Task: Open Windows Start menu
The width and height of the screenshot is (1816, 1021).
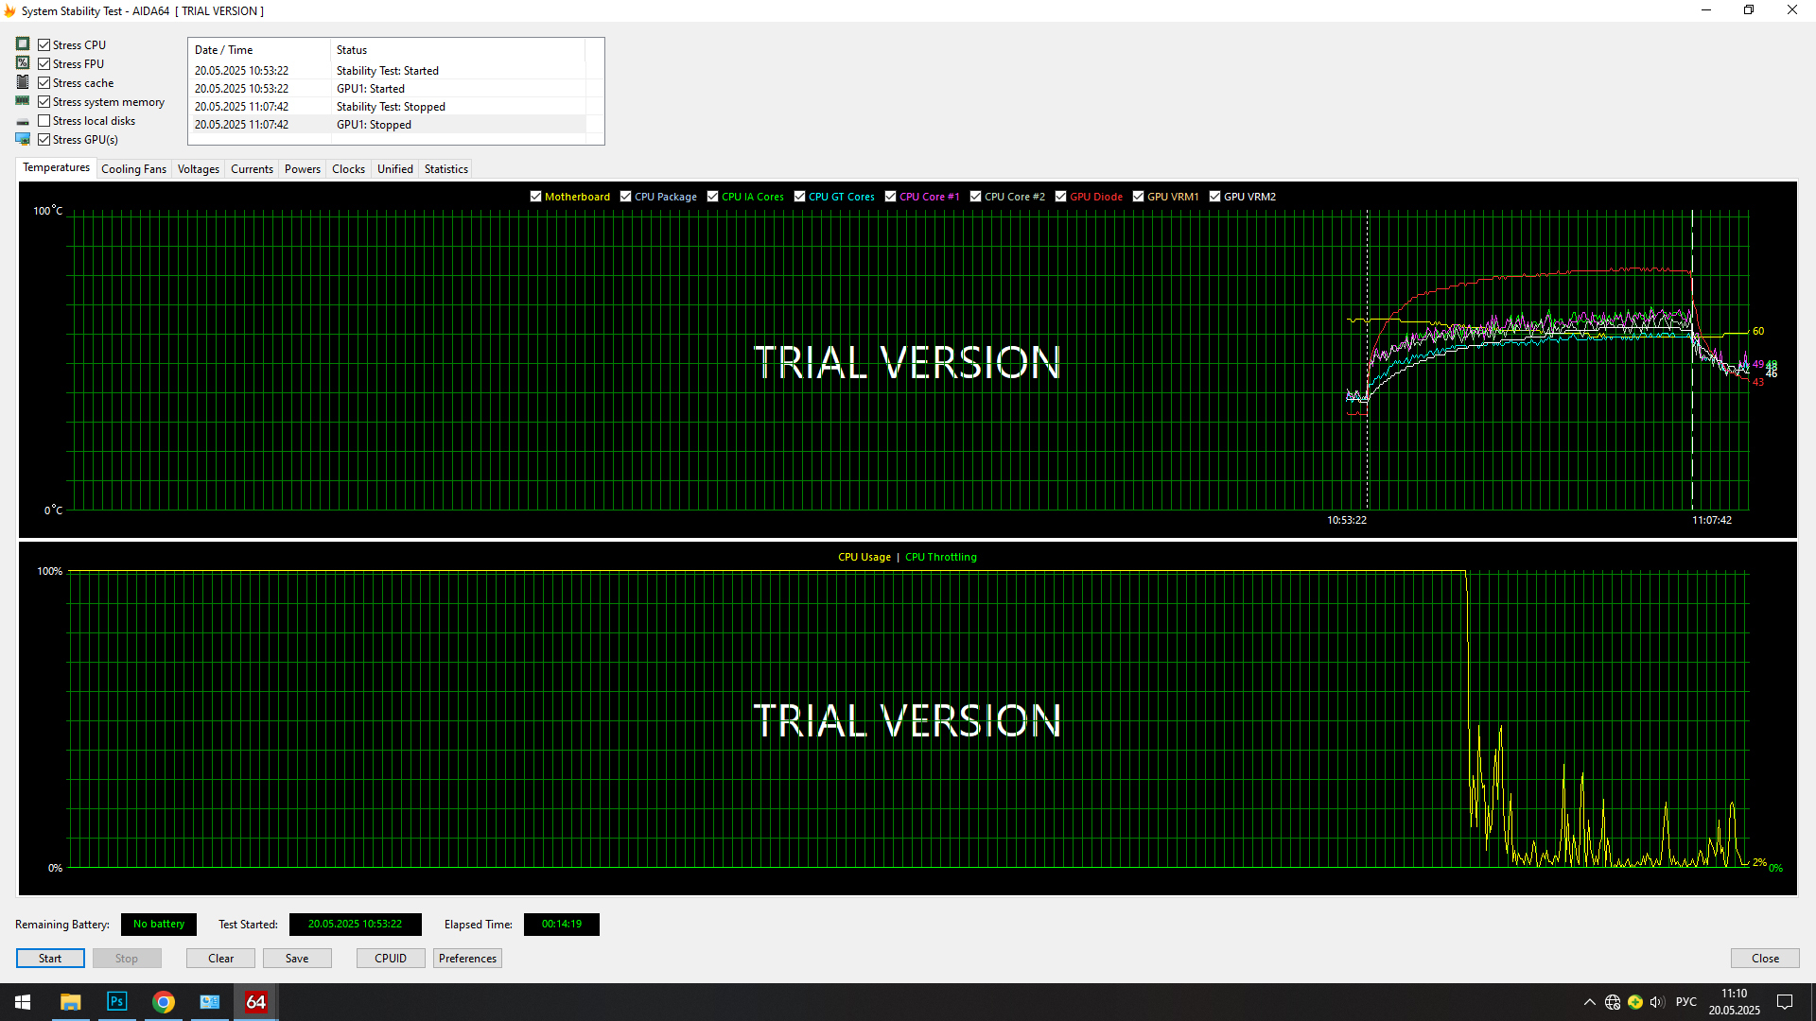Action: point(23,1002)
